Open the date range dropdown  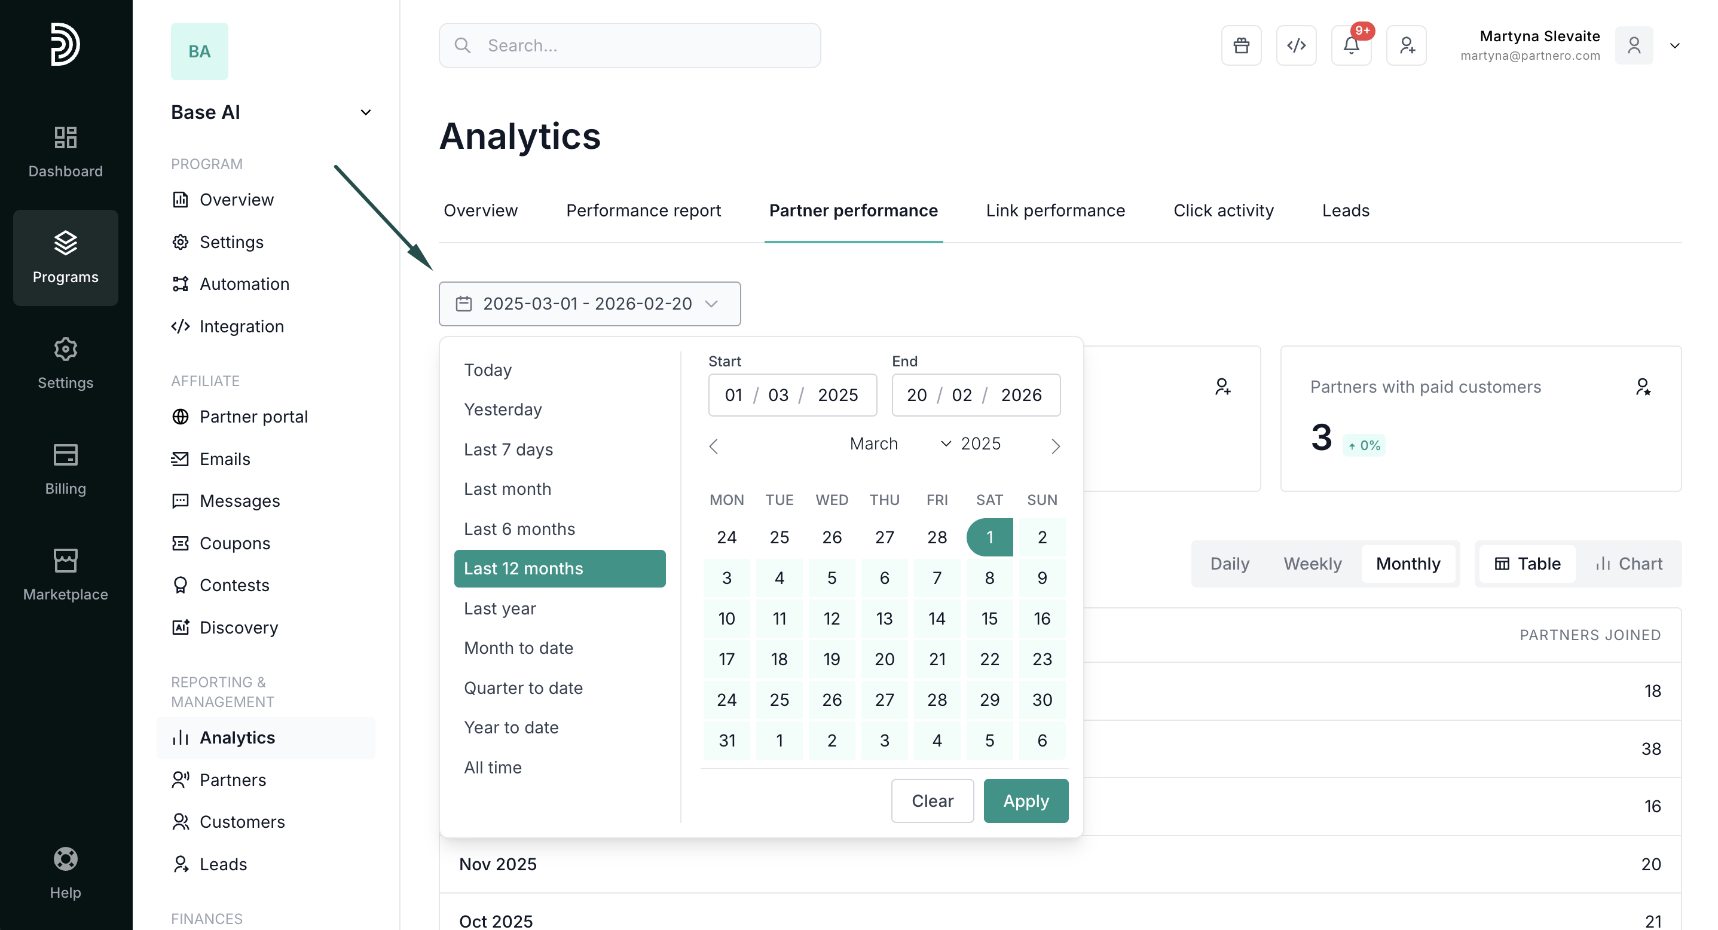click(x=589, y=304)
